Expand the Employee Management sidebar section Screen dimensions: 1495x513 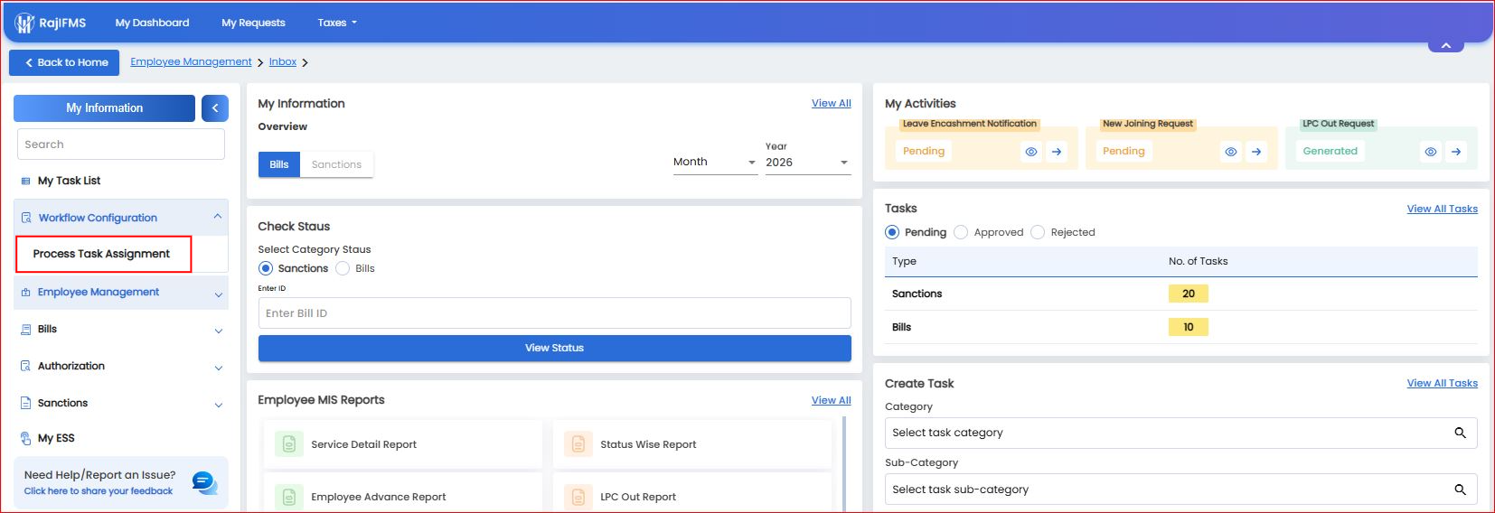click(x=219, y=294)
